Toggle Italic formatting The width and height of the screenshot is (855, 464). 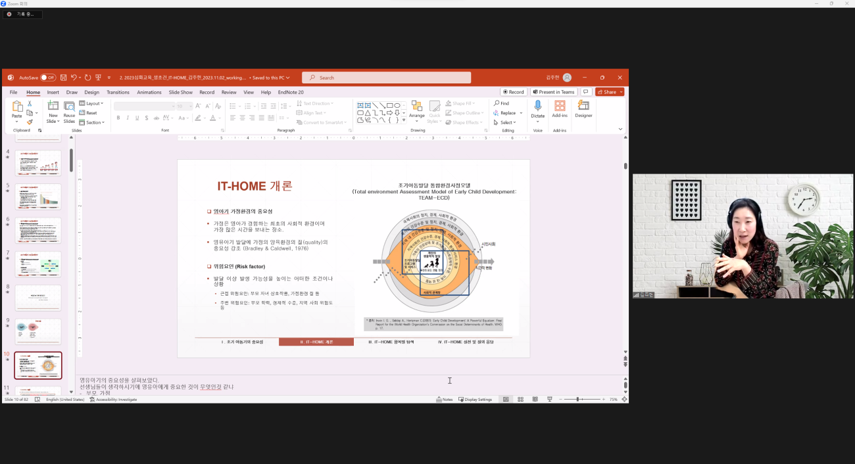point(128,118)
